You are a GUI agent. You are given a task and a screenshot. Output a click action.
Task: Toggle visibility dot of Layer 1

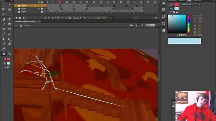[39, 12]
